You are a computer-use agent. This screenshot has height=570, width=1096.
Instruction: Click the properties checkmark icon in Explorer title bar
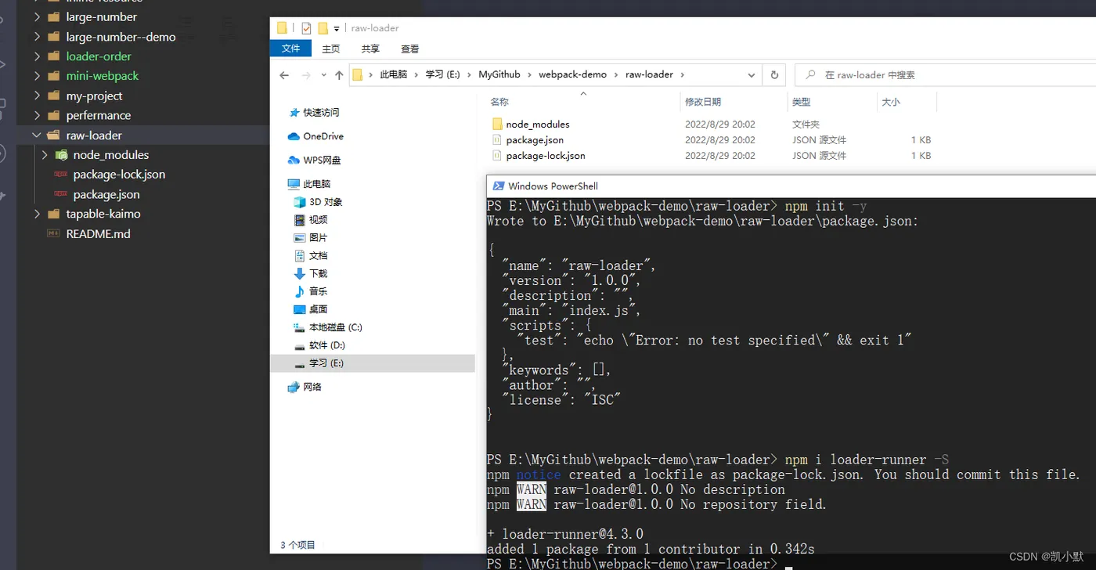coord(306,28)
